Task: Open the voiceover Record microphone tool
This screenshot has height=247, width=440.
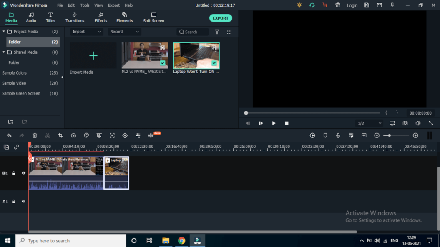Action: click(x=339, y=135)
